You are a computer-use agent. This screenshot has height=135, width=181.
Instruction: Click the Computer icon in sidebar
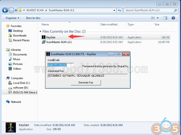coord(8,78)
